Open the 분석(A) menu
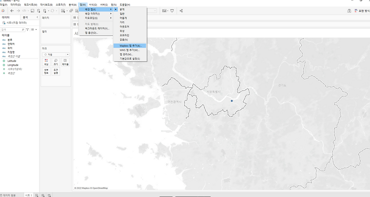 coord(72,5)
